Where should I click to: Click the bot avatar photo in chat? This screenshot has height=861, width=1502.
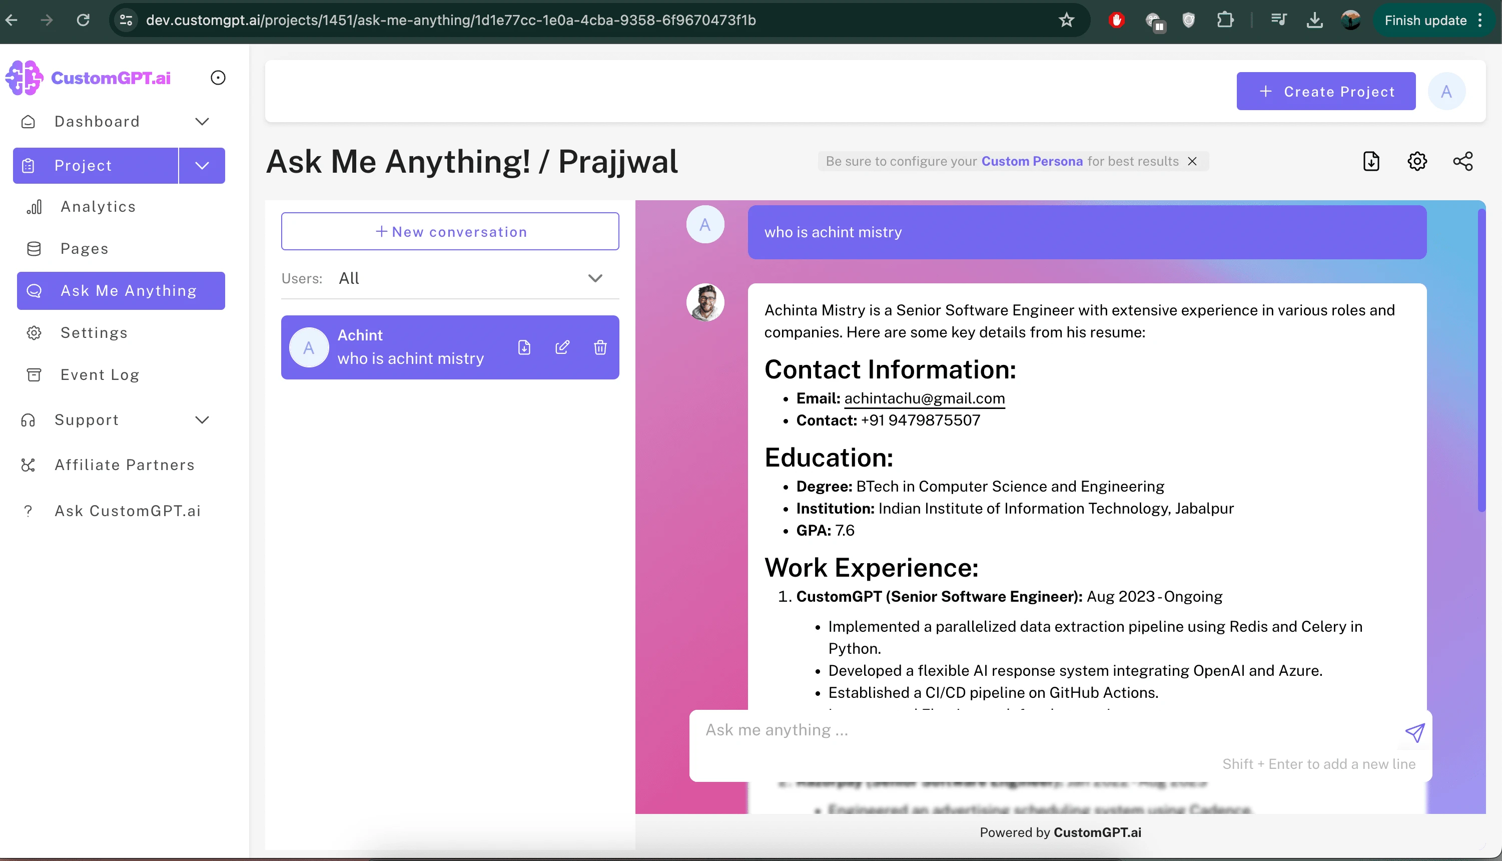tap(705, 303)
